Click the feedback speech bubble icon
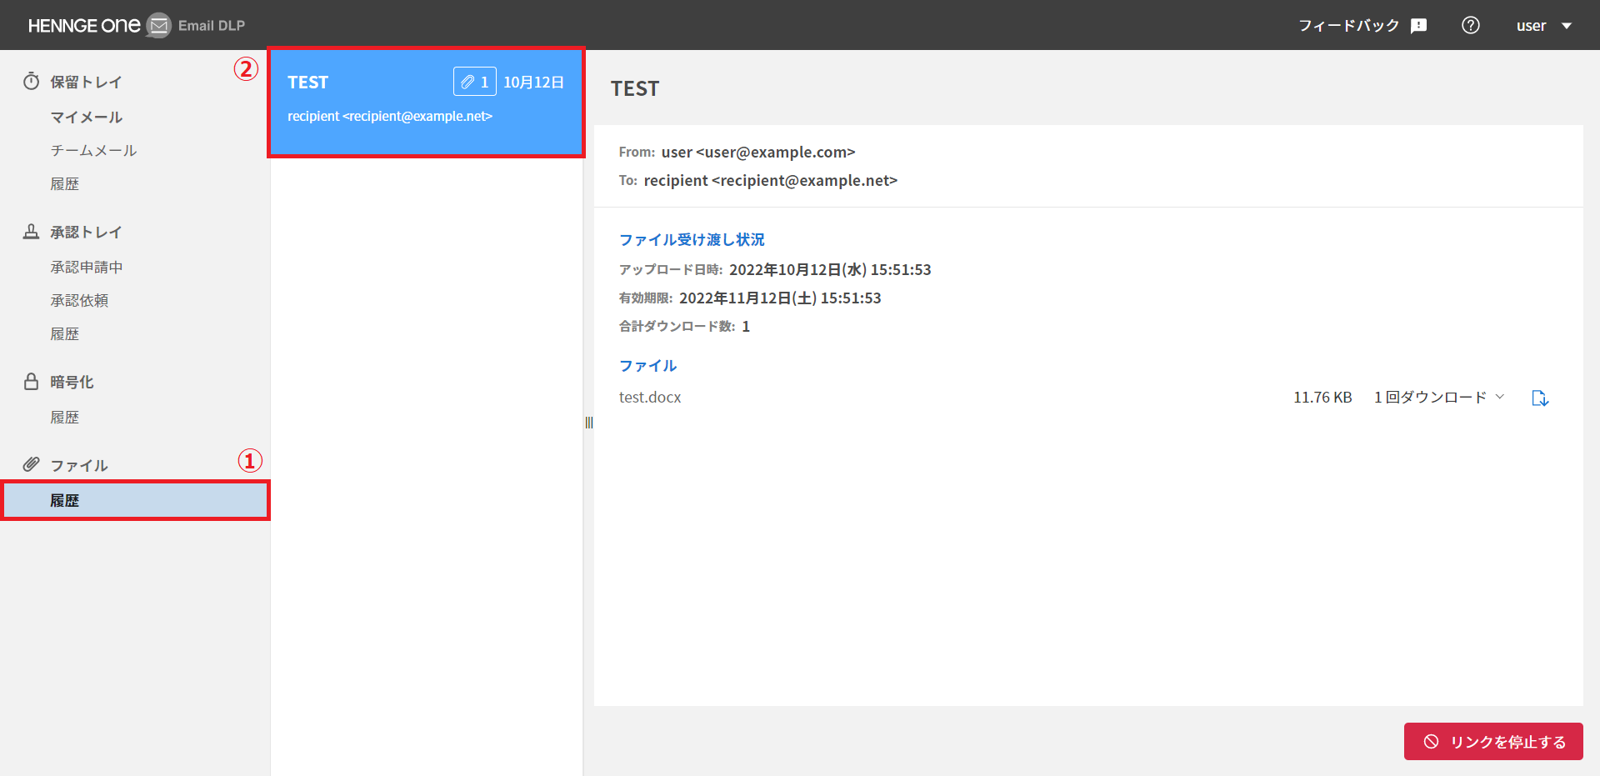This screenshot has width=1600, height=776. [1418, 26]
